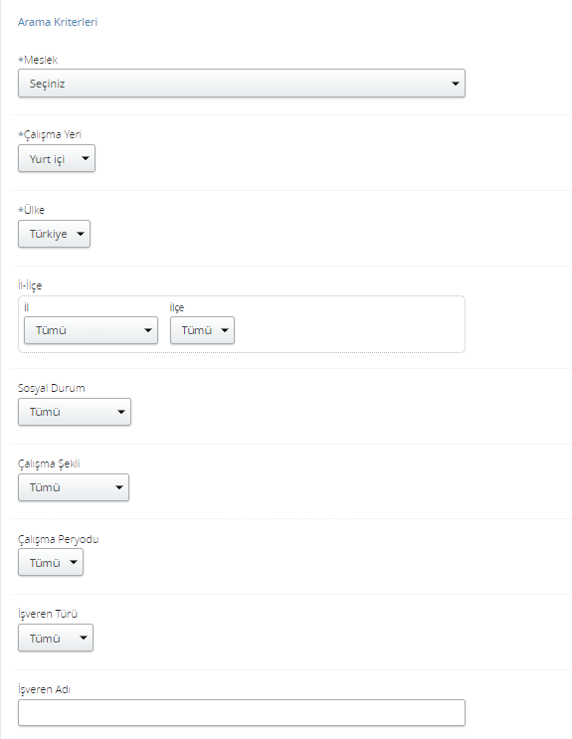The width and height of the screenshot is (572, 739).
Task: Open the Çalışma Peryodu dropdown
Action: click(51, 562)
